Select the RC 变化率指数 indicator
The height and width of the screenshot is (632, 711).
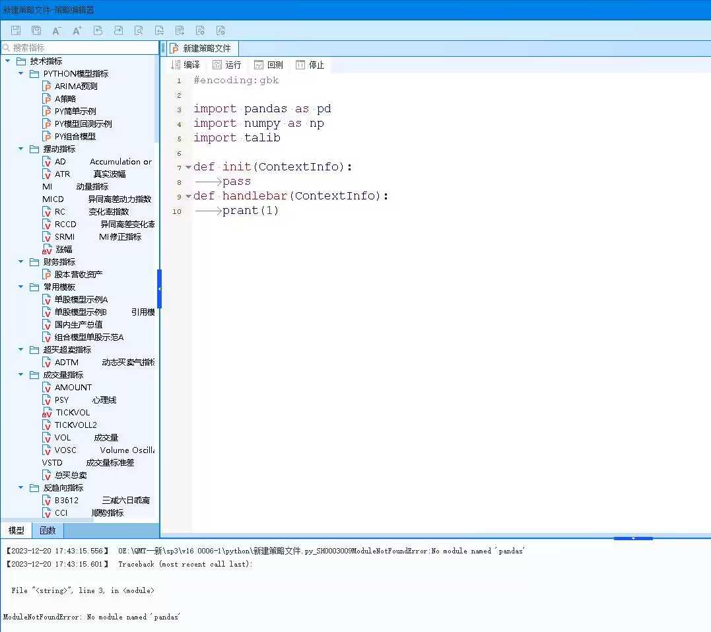tap(86, 211)
